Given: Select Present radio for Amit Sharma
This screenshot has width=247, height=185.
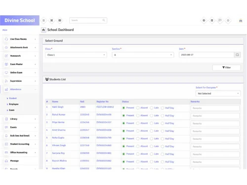Looking at the screenshot, I should click(x=123, y=131).
